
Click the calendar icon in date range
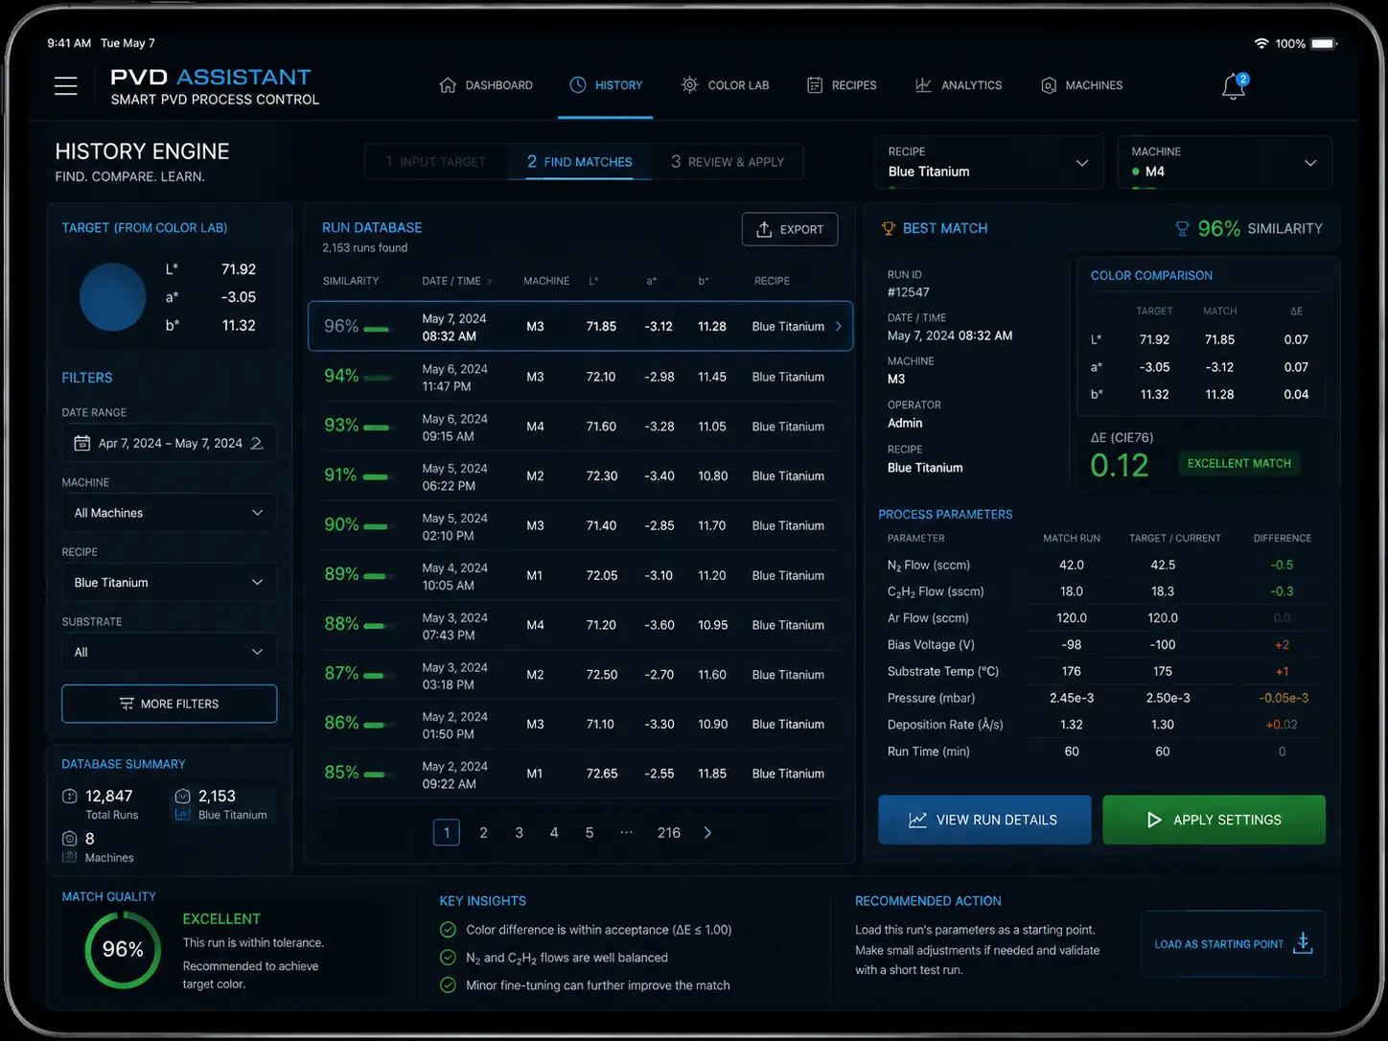click(x=82, y=443)
